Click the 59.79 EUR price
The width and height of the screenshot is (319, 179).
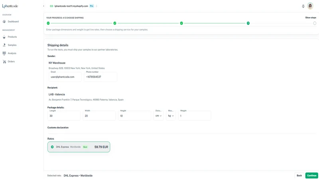click(101, 147)
